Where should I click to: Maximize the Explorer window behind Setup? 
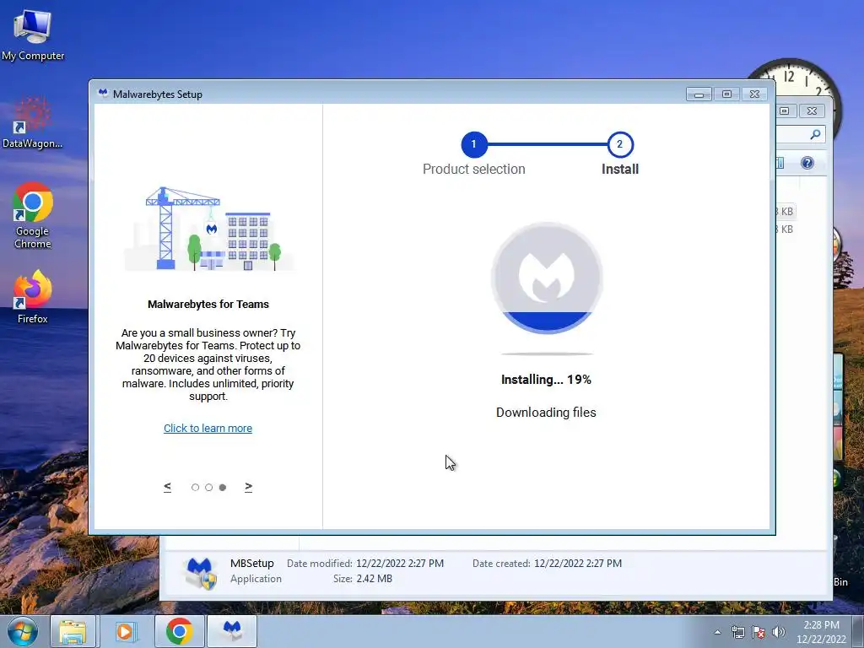click(x=784, y=111)
